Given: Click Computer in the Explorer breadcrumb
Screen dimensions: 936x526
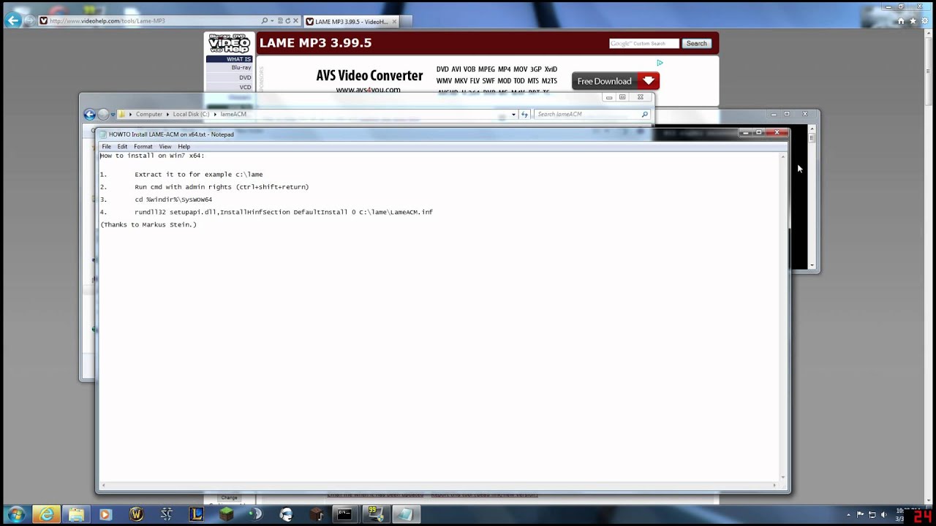Looking at the screenshot, I should tap(149, 114).
